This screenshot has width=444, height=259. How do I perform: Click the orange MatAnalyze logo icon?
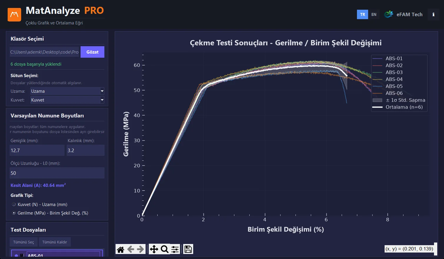coord(14,15)
